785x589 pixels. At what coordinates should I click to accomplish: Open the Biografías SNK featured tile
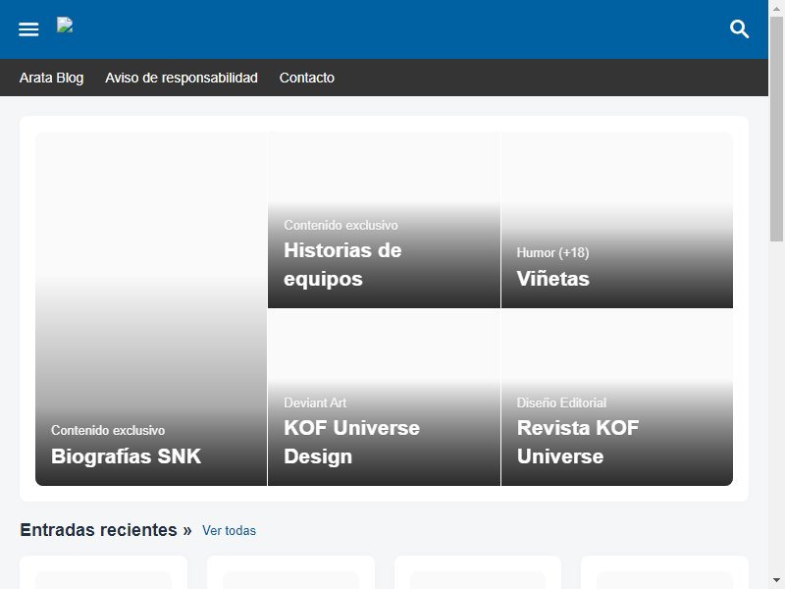[x=151, y=308]
